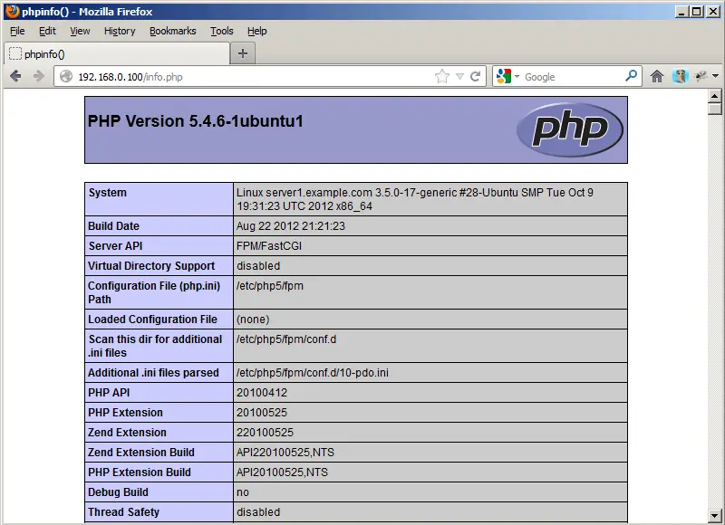
Task: Click the 'System' row label
Action: 108,193
